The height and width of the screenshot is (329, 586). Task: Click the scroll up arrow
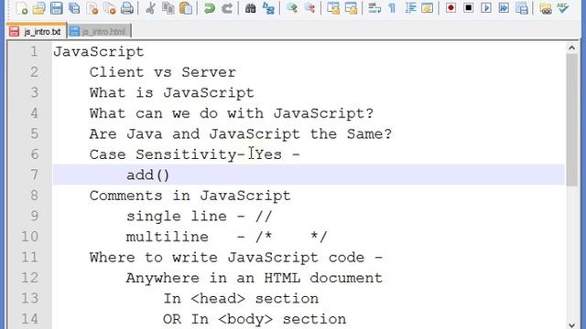tap(571, 48)
